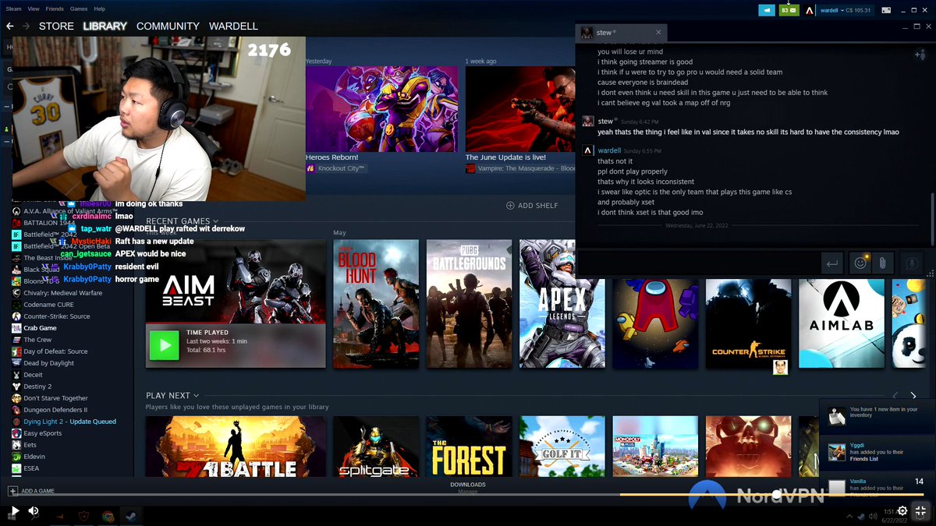Select Chivalry: Medieval Warfare in the list
The image size is (936, 526).
[62, 293]
